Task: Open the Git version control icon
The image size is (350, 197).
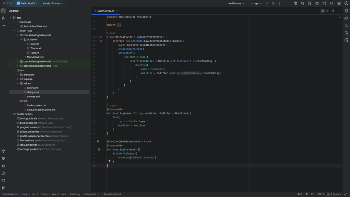Action: coord(3,188)
